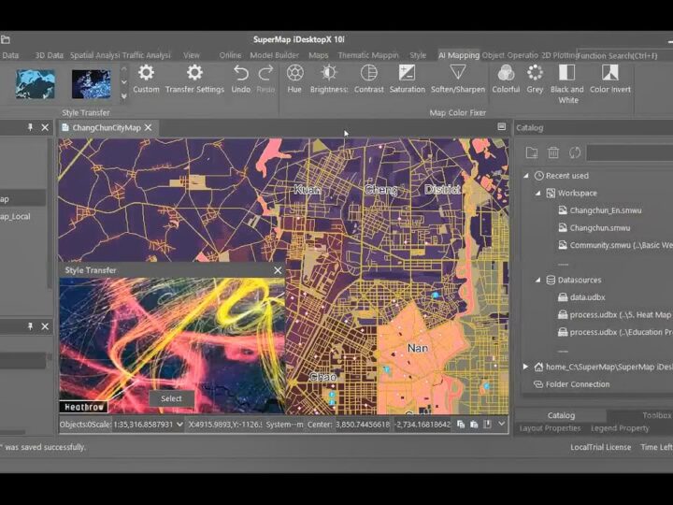Screen dimensions: 673x505
Task: Click the Heathrow style preview image
Action: tap(172, 345)
